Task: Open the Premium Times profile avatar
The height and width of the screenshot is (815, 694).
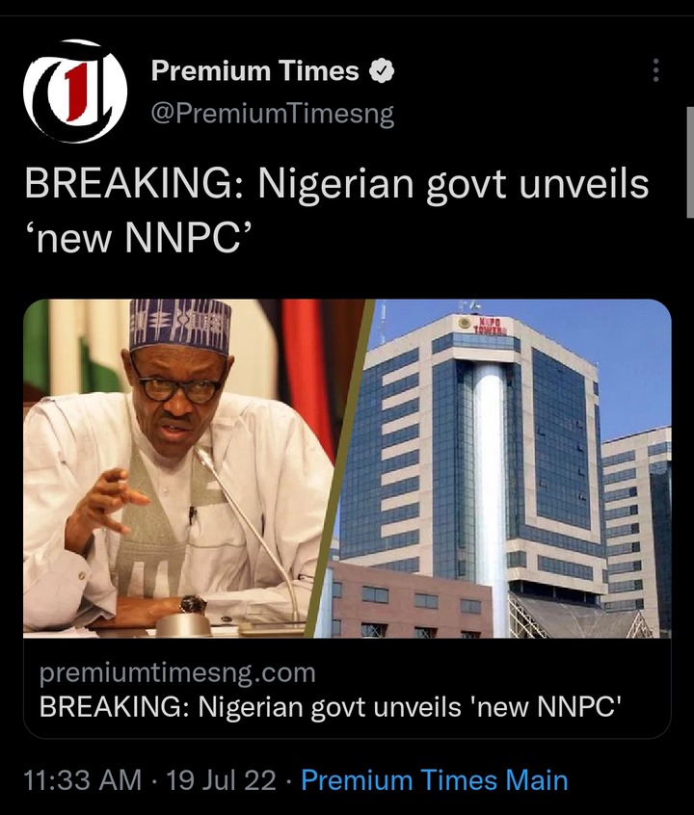Action: [x=75, y=92]
